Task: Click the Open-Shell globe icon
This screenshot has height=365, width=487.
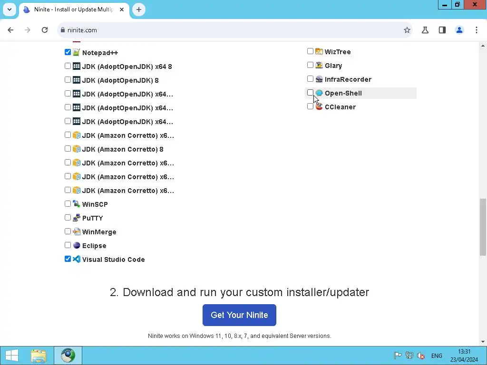Action: (x=319, y=93)
